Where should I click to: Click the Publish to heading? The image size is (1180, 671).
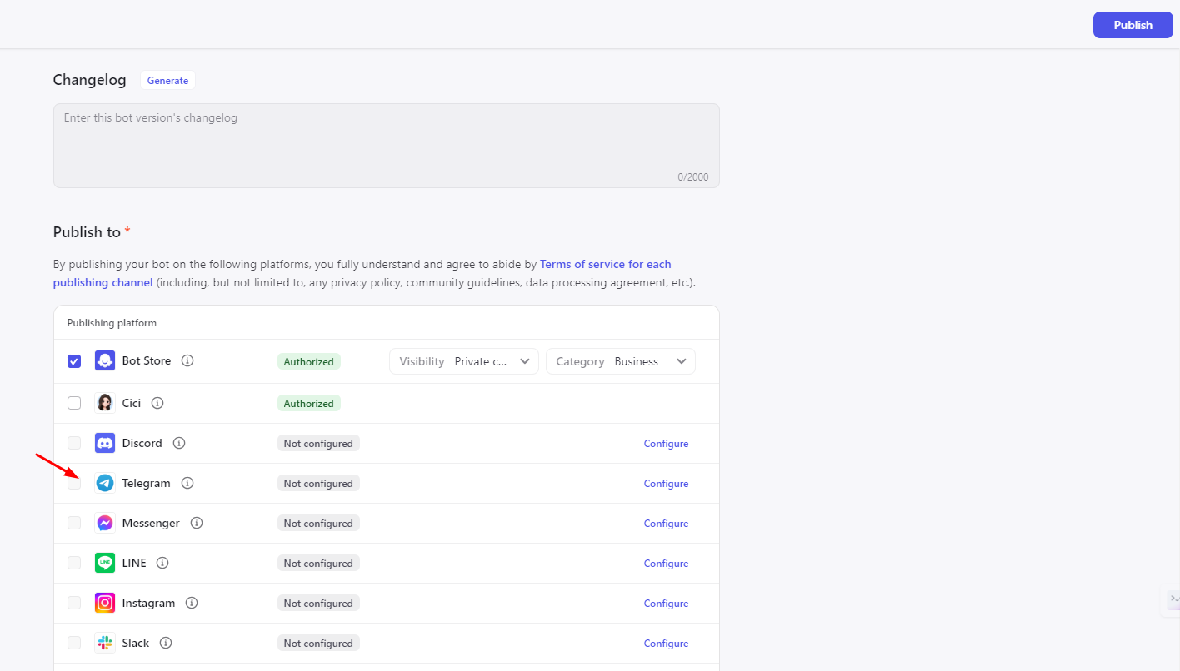pos(87,232)
